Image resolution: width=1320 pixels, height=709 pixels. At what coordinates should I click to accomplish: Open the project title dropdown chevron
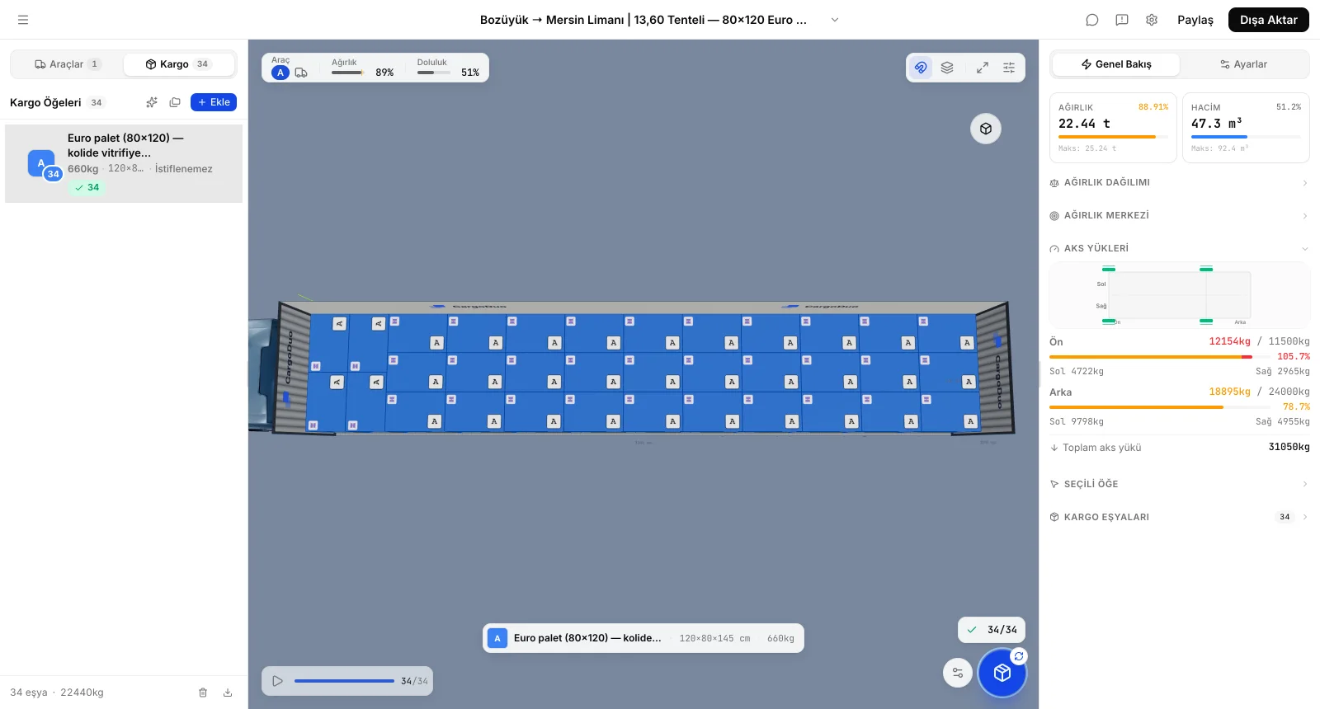click(834, 20)
